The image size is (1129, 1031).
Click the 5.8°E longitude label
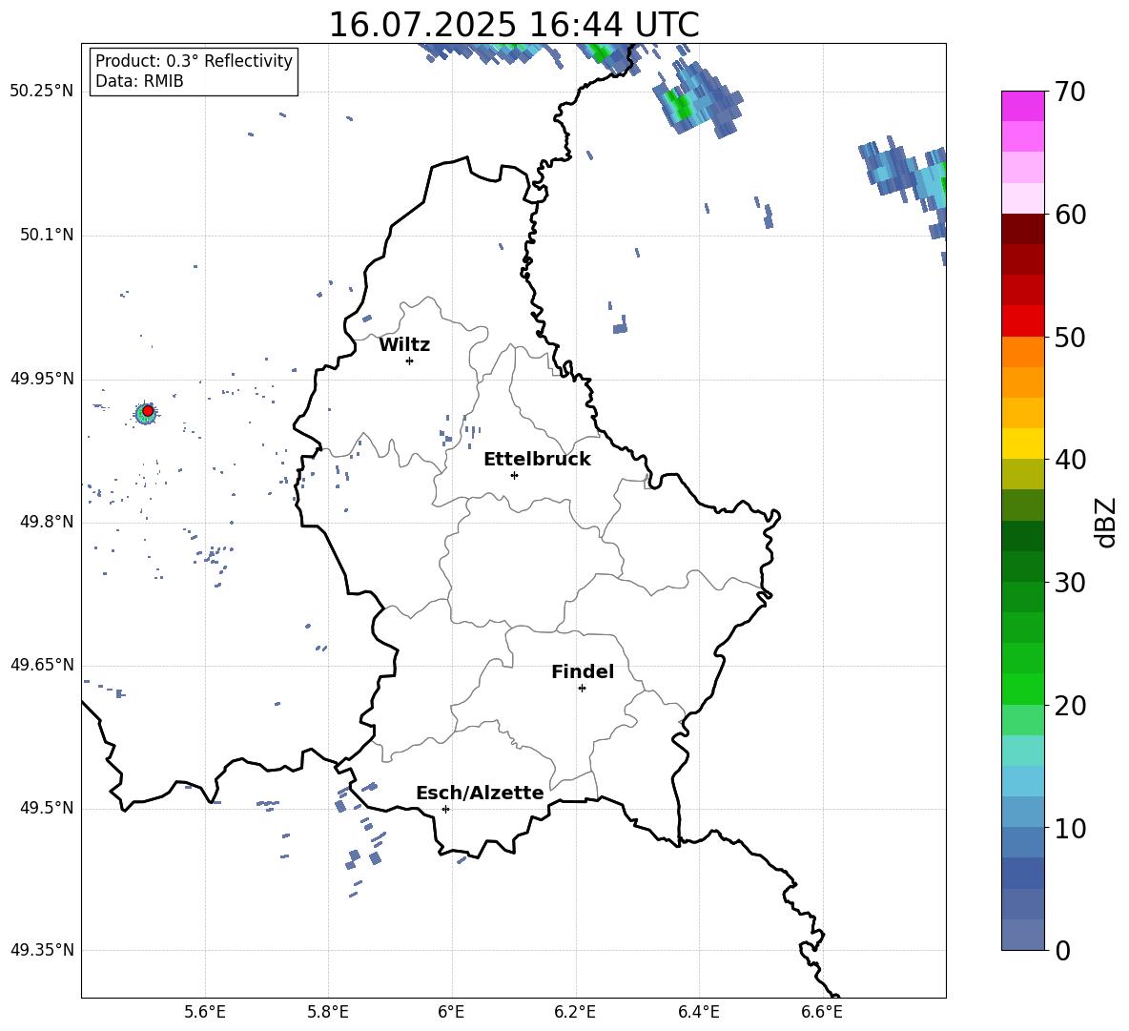point(328,1013)
